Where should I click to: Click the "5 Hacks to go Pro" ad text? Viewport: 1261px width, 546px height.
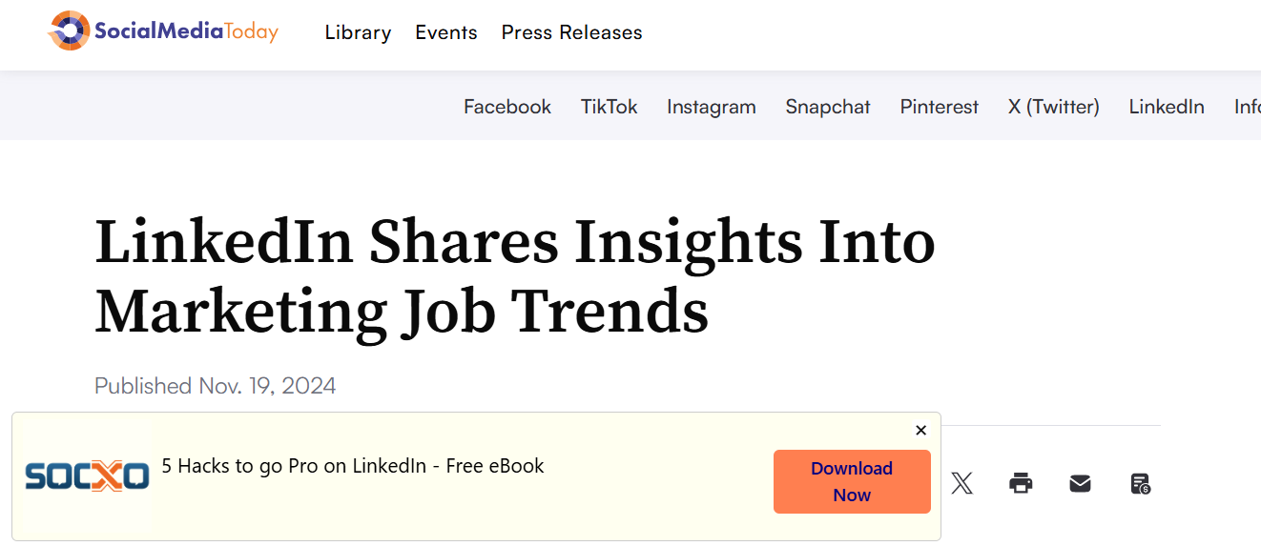click(x=353, y=466)
